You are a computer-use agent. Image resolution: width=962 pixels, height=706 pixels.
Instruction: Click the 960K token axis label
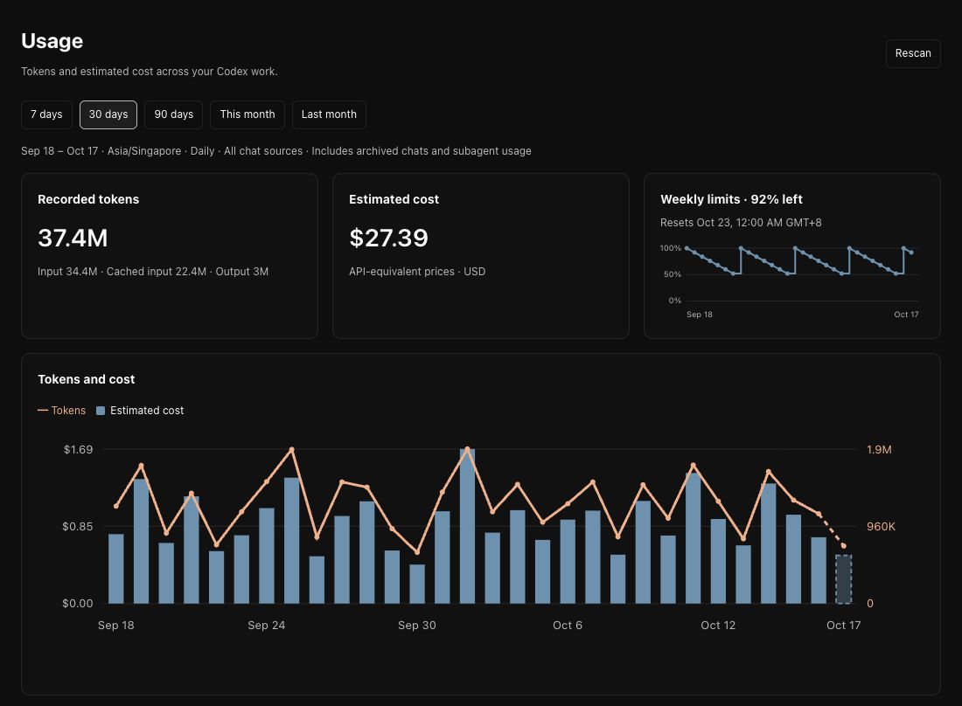tap(881, 526)
